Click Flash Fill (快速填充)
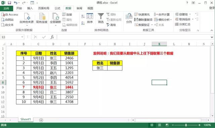The height and width of the screenshot is (128, 215). (x=142, y=14)
